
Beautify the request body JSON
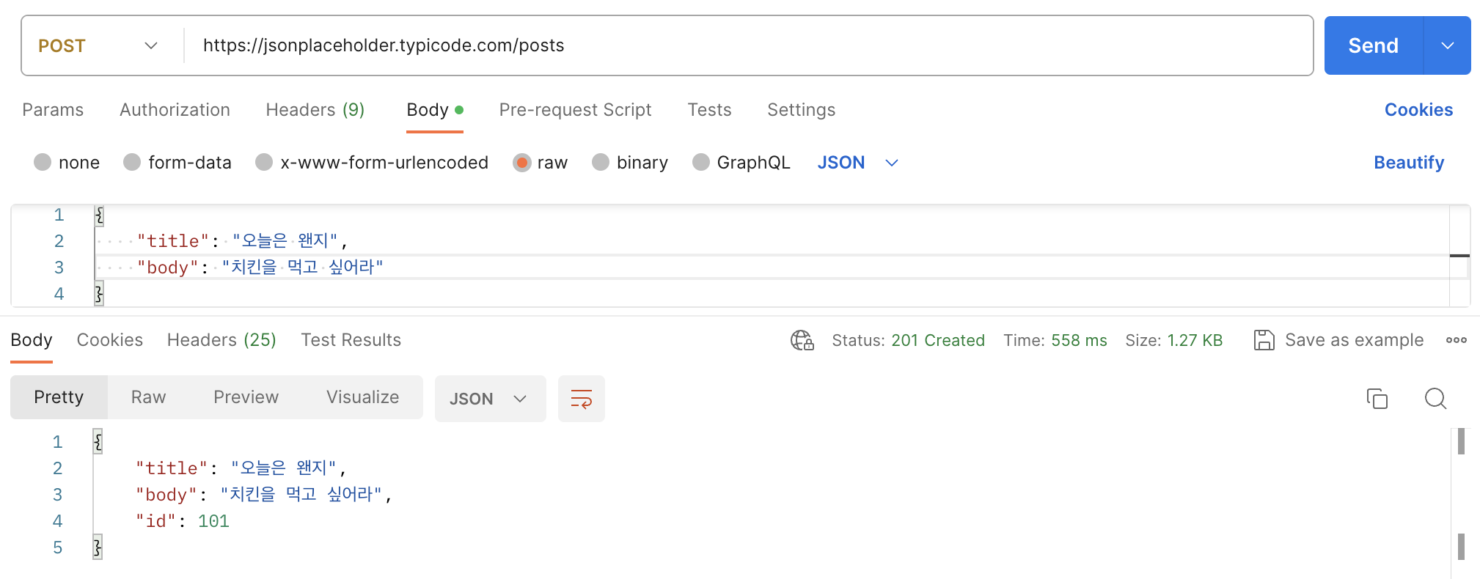pos(1409,162)
